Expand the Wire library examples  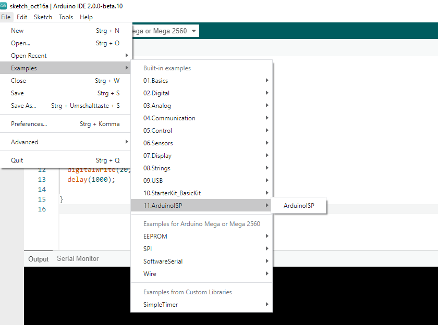[201, 274]
